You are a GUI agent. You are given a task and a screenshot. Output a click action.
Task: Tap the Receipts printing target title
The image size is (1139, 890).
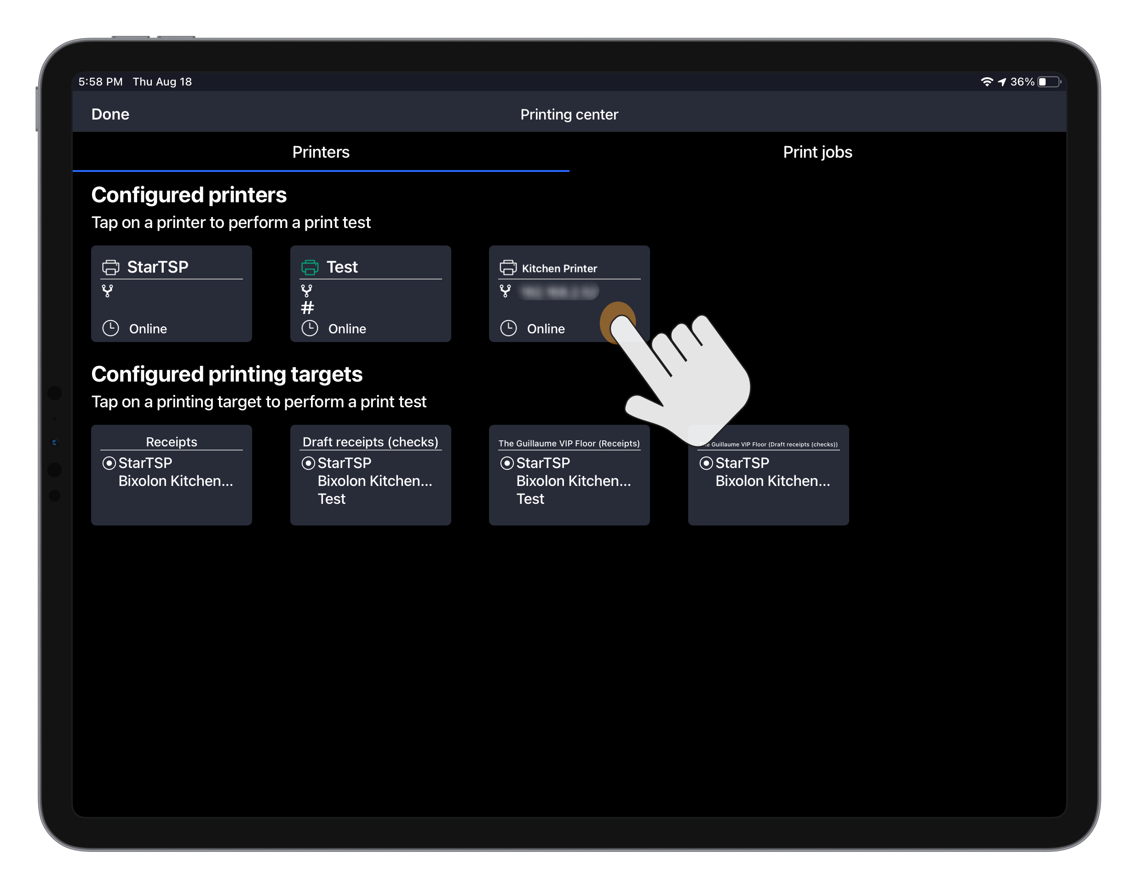click(x=171, y=442)
